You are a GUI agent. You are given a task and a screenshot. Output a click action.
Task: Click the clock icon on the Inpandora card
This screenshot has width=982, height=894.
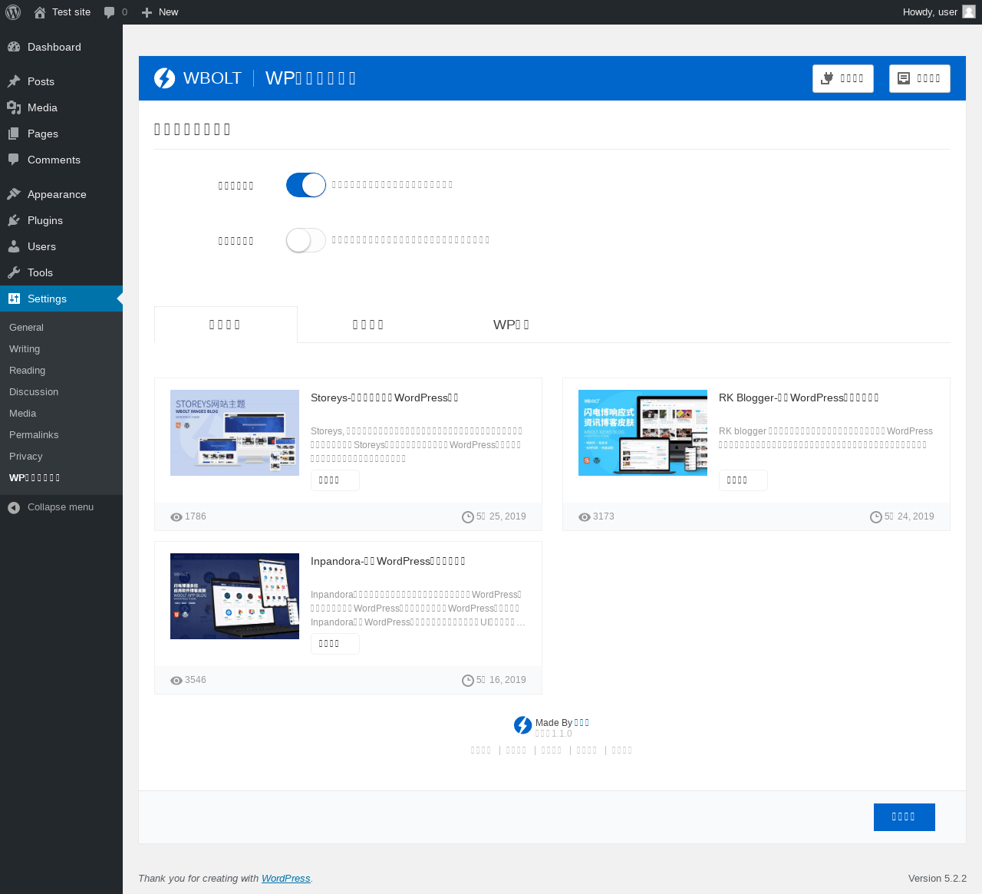tap(468, 681)
